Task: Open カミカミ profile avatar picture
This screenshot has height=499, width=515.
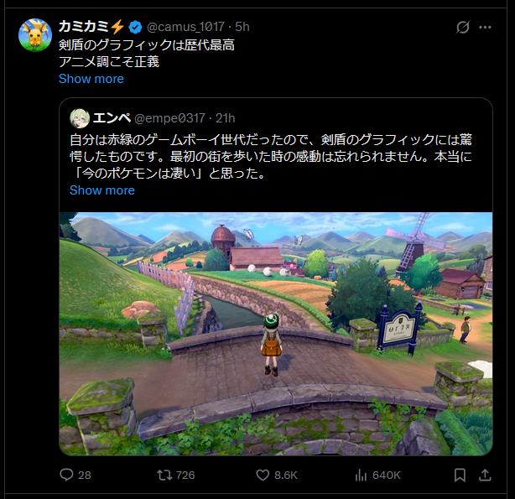Action: [35, 35]
